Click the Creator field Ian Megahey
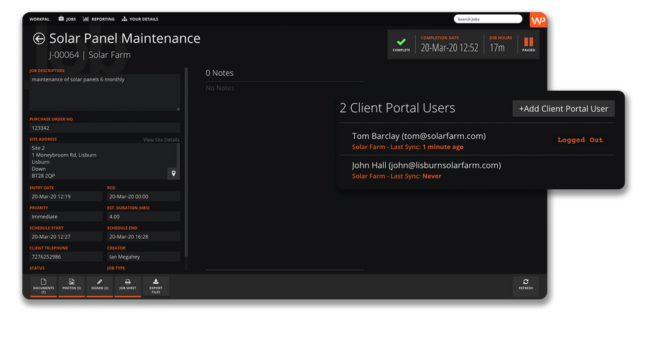This screenshot has width=672, height=348. [144, 257]
